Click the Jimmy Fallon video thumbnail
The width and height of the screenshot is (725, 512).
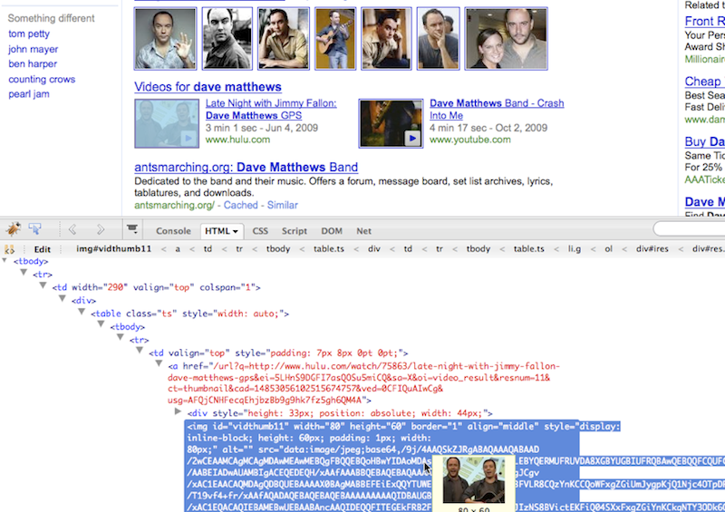[x=167, y=123]
